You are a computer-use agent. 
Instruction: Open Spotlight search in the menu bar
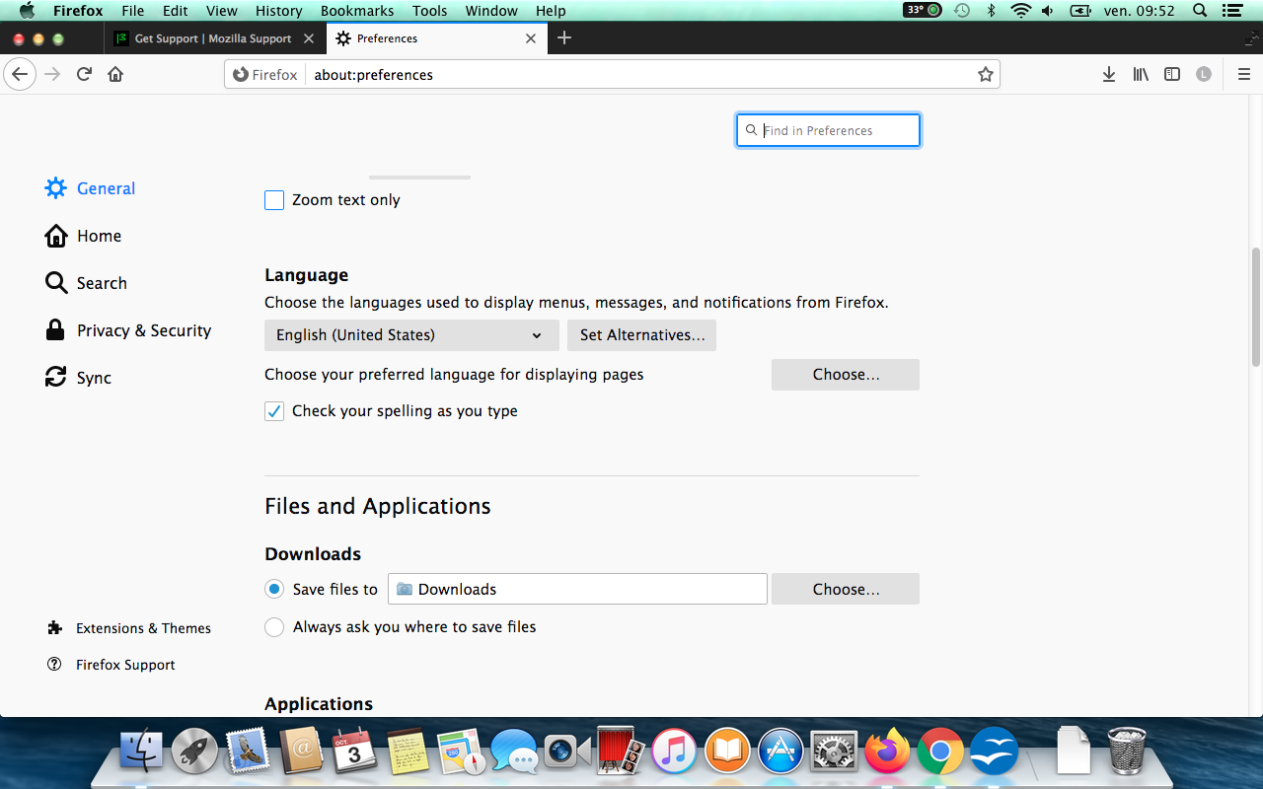pos(1200,11)
